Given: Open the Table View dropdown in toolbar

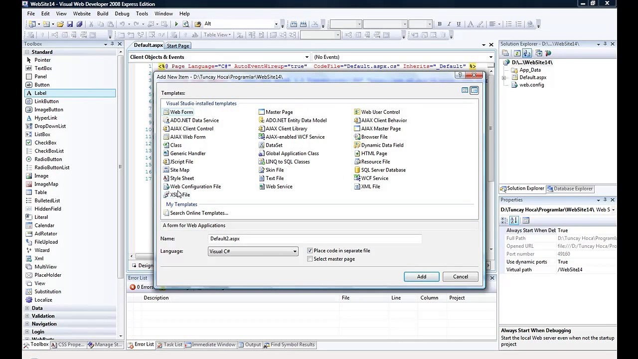Looking at the screenshot, I should point(217,35).
